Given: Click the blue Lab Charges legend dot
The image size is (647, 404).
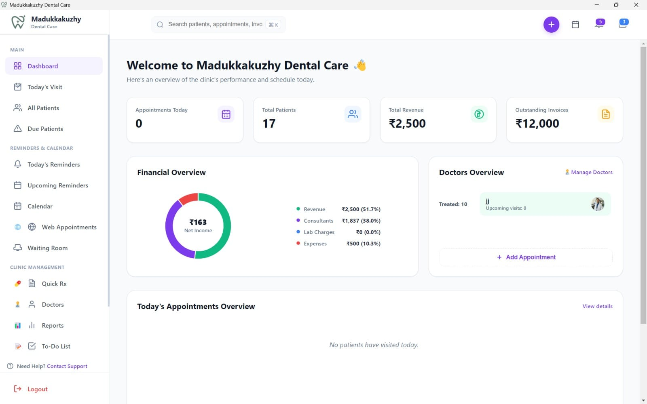Looking at the screenshot, I should click(298, 232).
